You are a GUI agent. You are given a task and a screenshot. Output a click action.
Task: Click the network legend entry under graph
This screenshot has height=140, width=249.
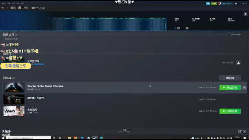177,28
